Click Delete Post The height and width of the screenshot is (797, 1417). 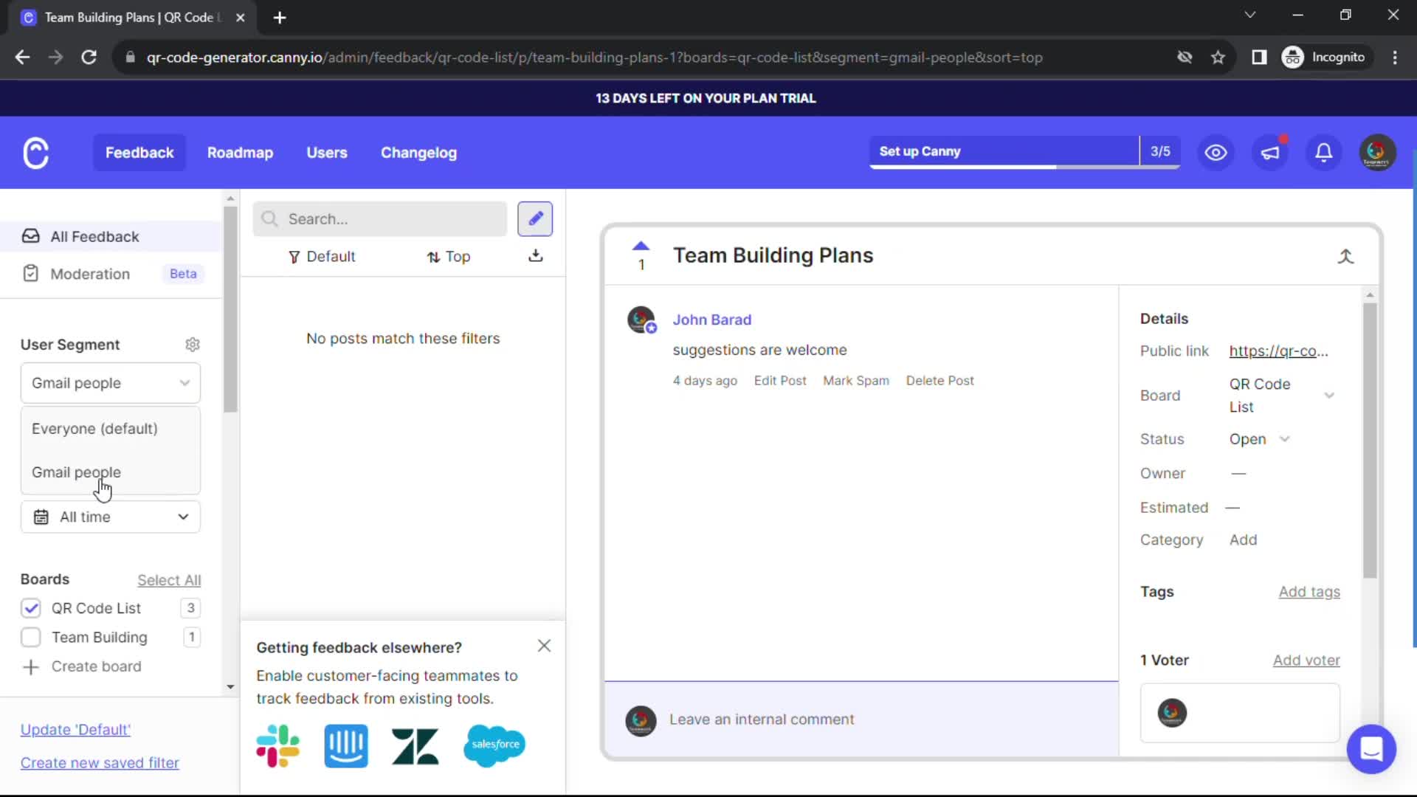coord(940,381)
